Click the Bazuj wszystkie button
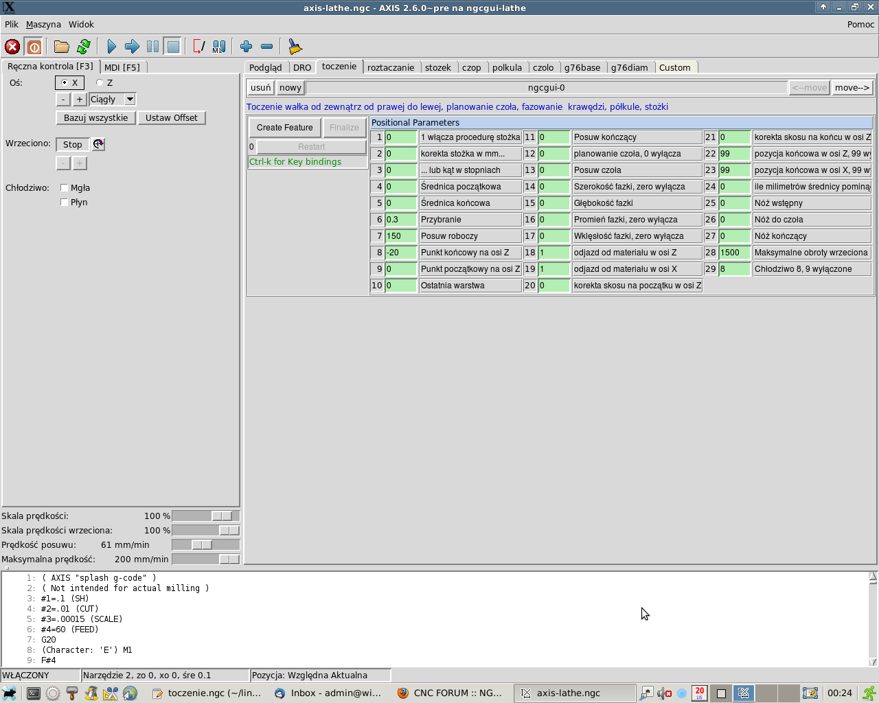This screenshot has height=703, width=879. (x=96, y=118)
